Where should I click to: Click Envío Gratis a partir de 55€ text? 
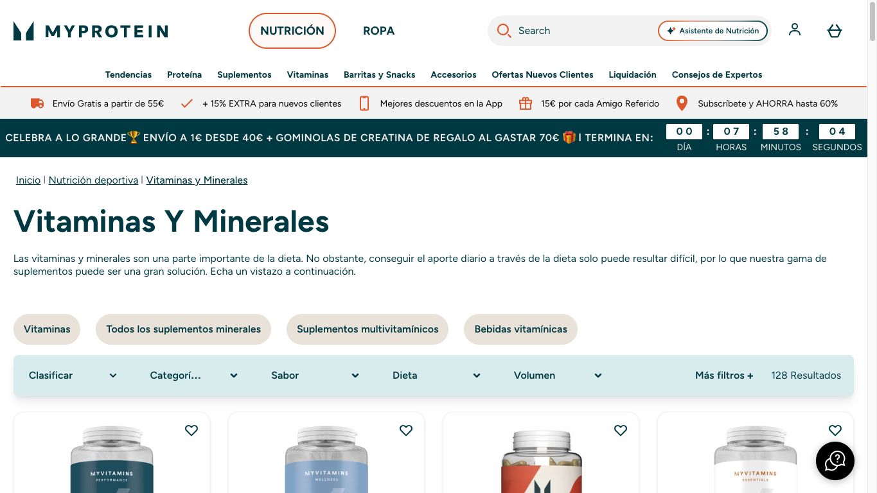click(108, 103)
